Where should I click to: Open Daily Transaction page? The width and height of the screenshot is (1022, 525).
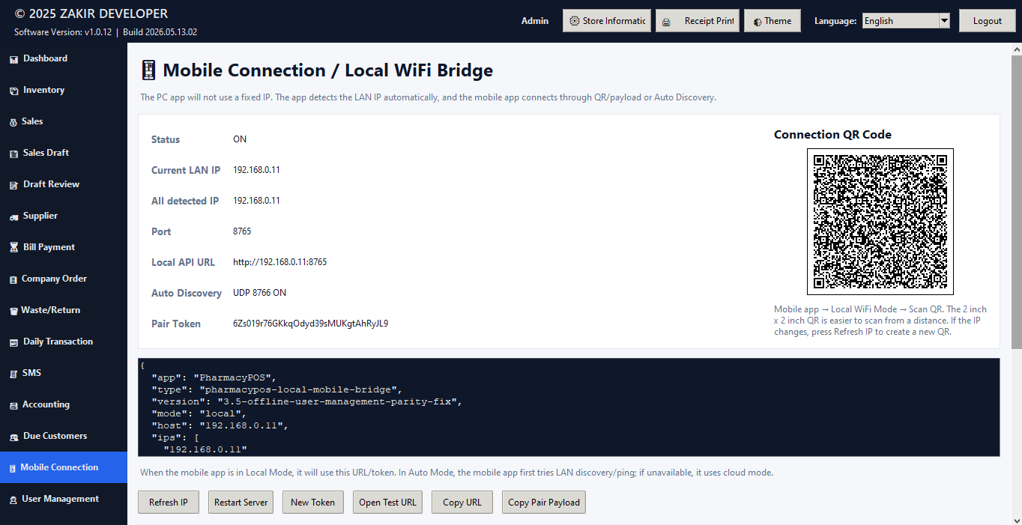point(64,342)
